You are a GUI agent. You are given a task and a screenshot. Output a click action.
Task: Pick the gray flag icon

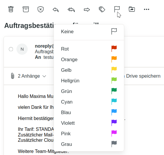[114, 144]
